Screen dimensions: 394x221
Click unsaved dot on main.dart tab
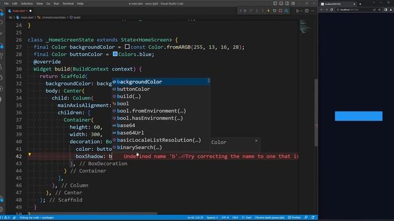pos(30,11)
